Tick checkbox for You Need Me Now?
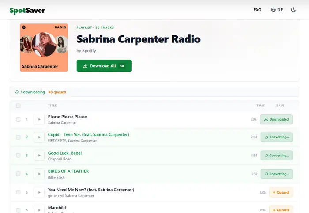Image resolution: width=309 pixels, height=213 pixels. 18,192
